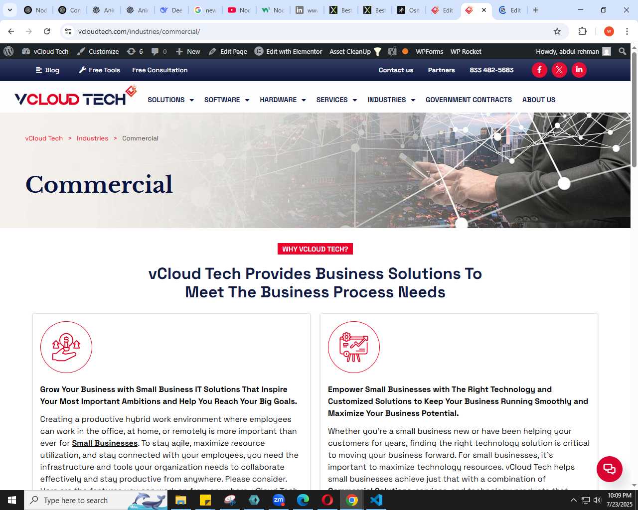Image resolution: width=638 pixels, height=510 pixels.
Task: Open the New content admin bar dropdown
Action: (187, 51)
